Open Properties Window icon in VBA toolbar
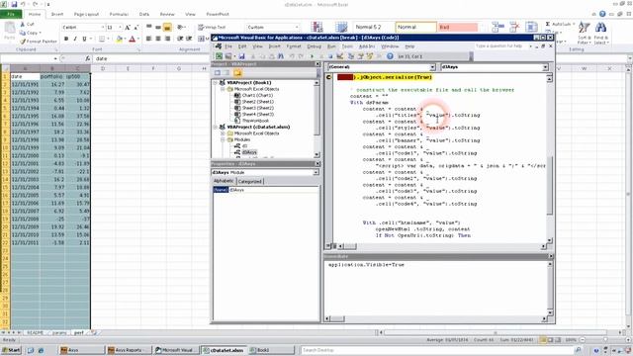The width and height of the screenshot is (633, 356). pyautogui.click(x=360, y=56)
